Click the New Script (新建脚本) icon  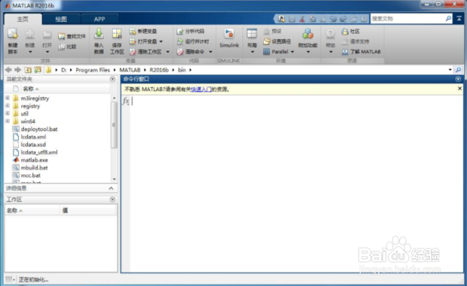coord(13,34)
